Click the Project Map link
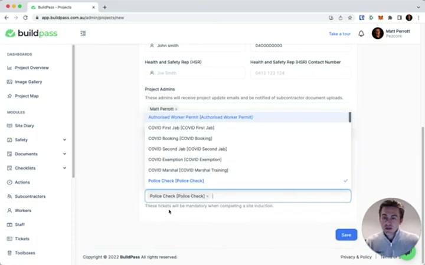The image size is (425, 265). point(27,96)
